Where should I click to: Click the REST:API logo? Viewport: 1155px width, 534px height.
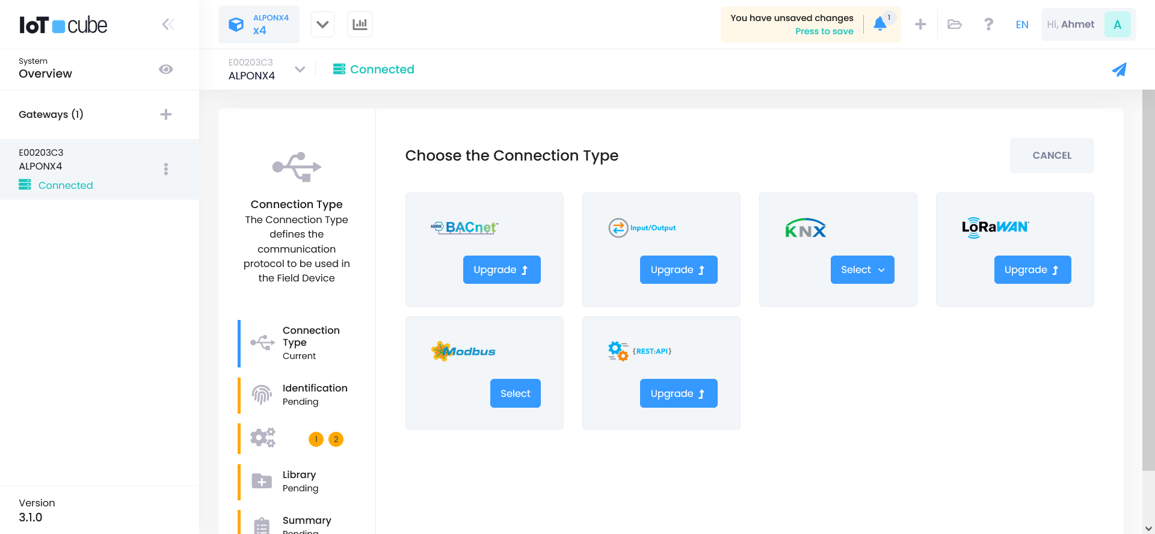tap(639, 351)
